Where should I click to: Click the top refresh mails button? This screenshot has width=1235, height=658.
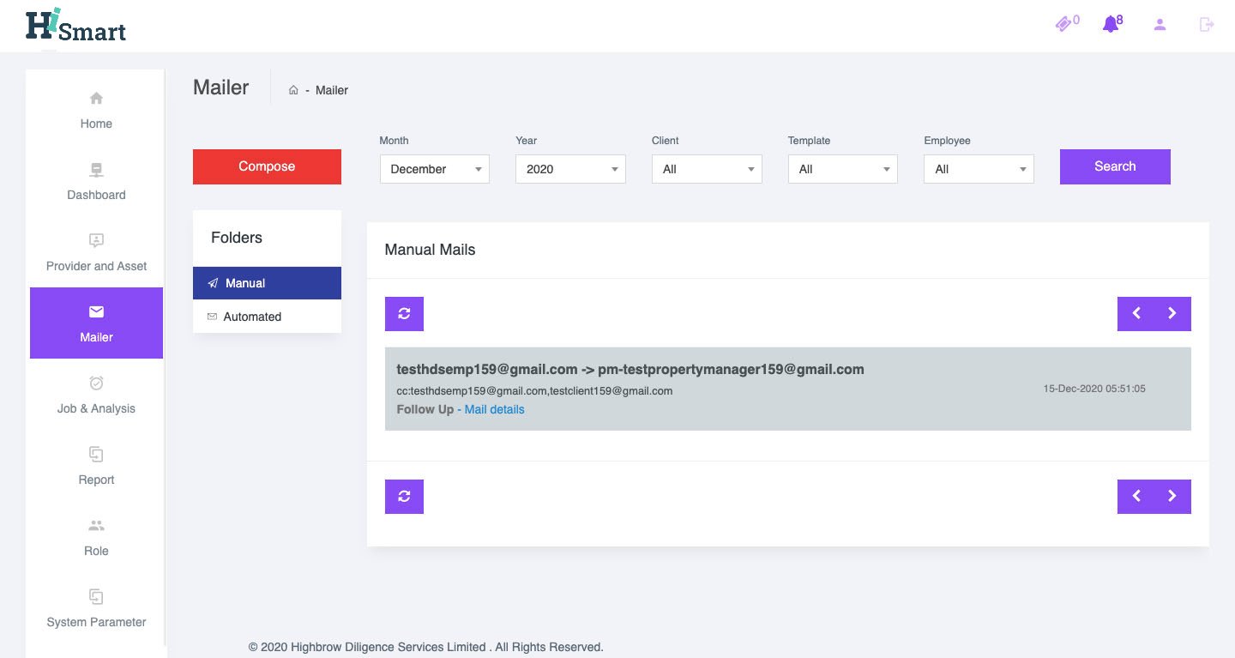click(404, 314)
